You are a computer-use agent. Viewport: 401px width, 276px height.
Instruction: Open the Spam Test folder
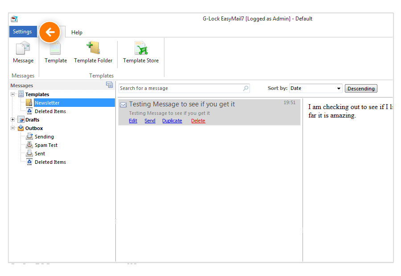tap(46, 145)
